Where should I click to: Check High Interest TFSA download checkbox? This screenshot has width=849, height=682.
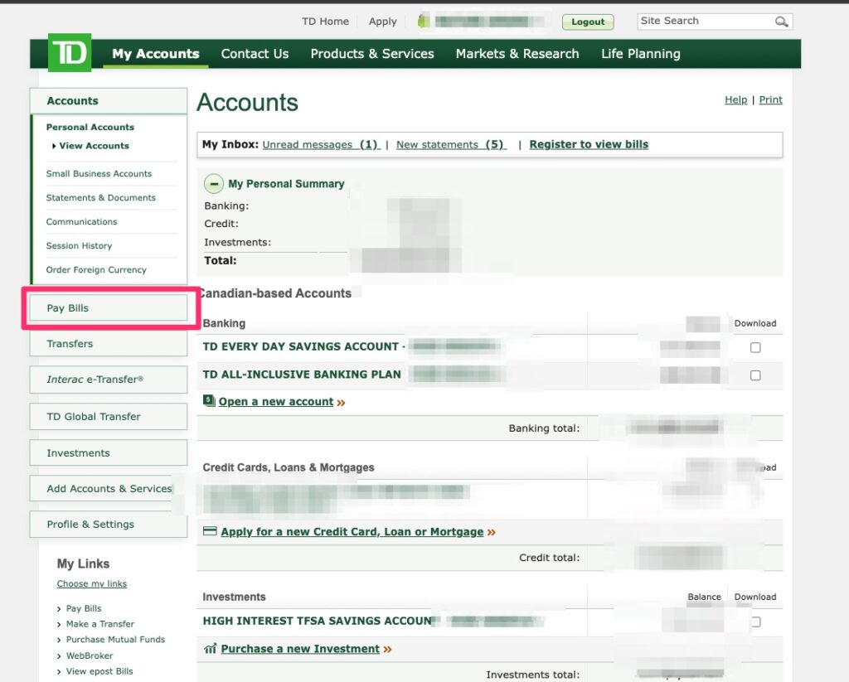pos(756,622)
